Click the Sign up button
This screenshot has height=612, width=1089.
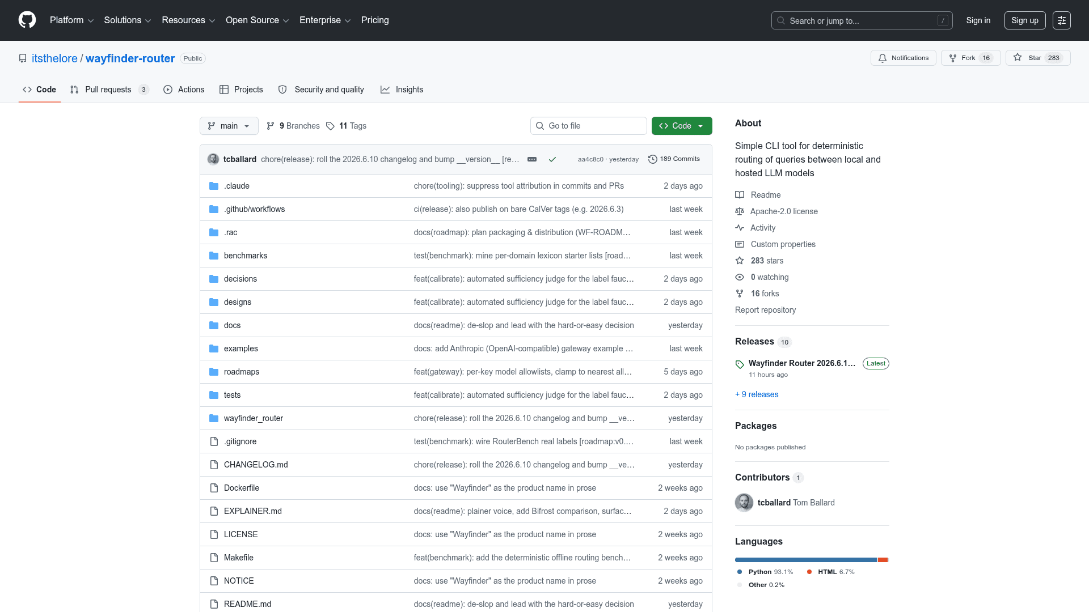click(x=1025, y=20)
